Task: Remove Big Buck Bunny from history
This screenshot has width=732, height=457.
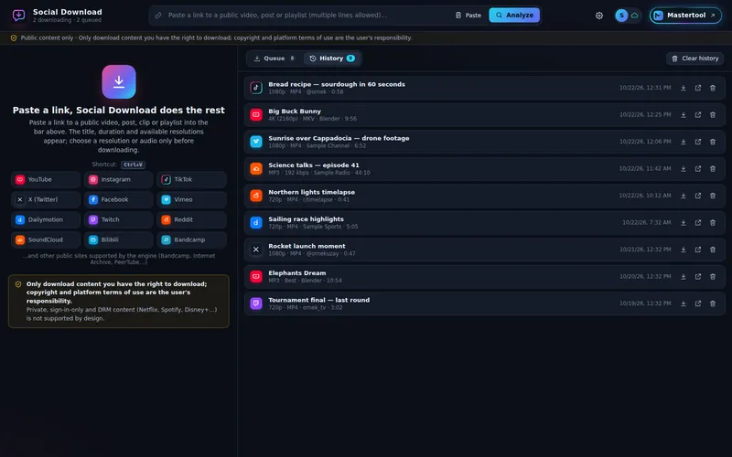Action: coord(713,115)
